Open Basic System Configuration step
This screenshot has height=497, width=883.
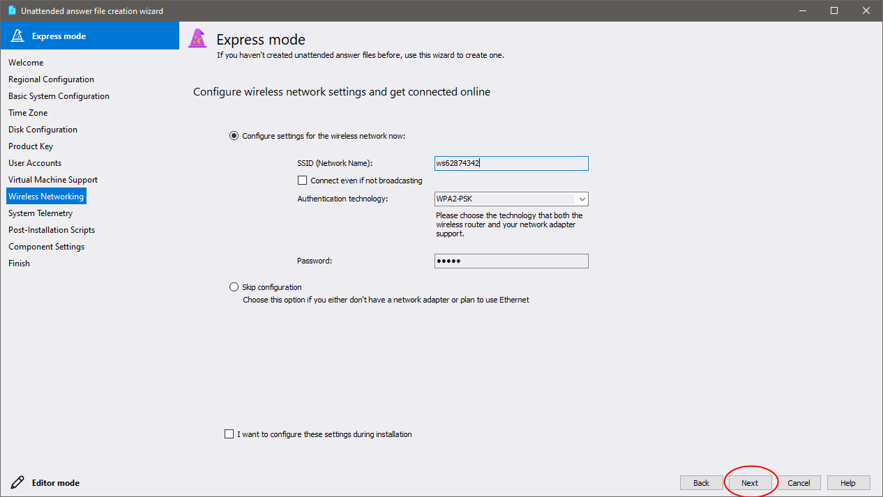point(59,96)
